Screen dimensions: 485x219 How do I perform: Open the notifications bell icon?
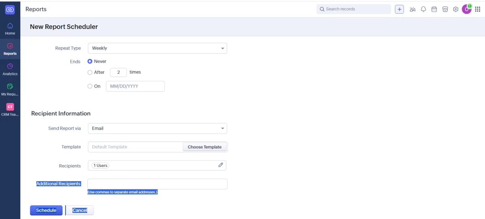coord(423,9)
